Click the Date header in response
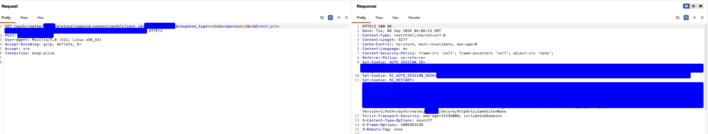Viewport: 708px width, 134px height. [402, 31]
